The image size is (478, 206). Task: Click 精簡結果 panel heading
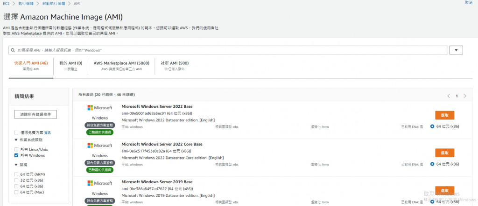[24, 96]
